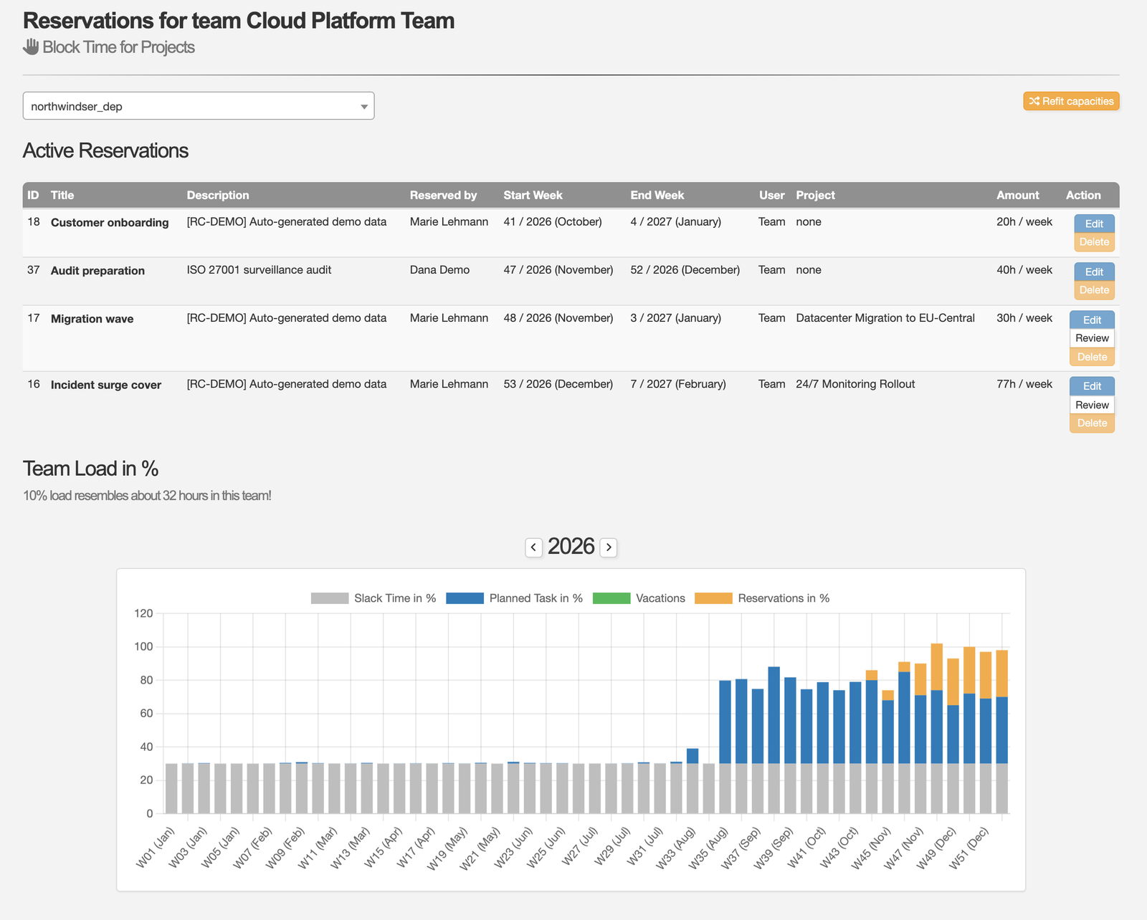Edit the Customer onboarding reservation
This screenshot has height=920, width=1147.
1094,224
